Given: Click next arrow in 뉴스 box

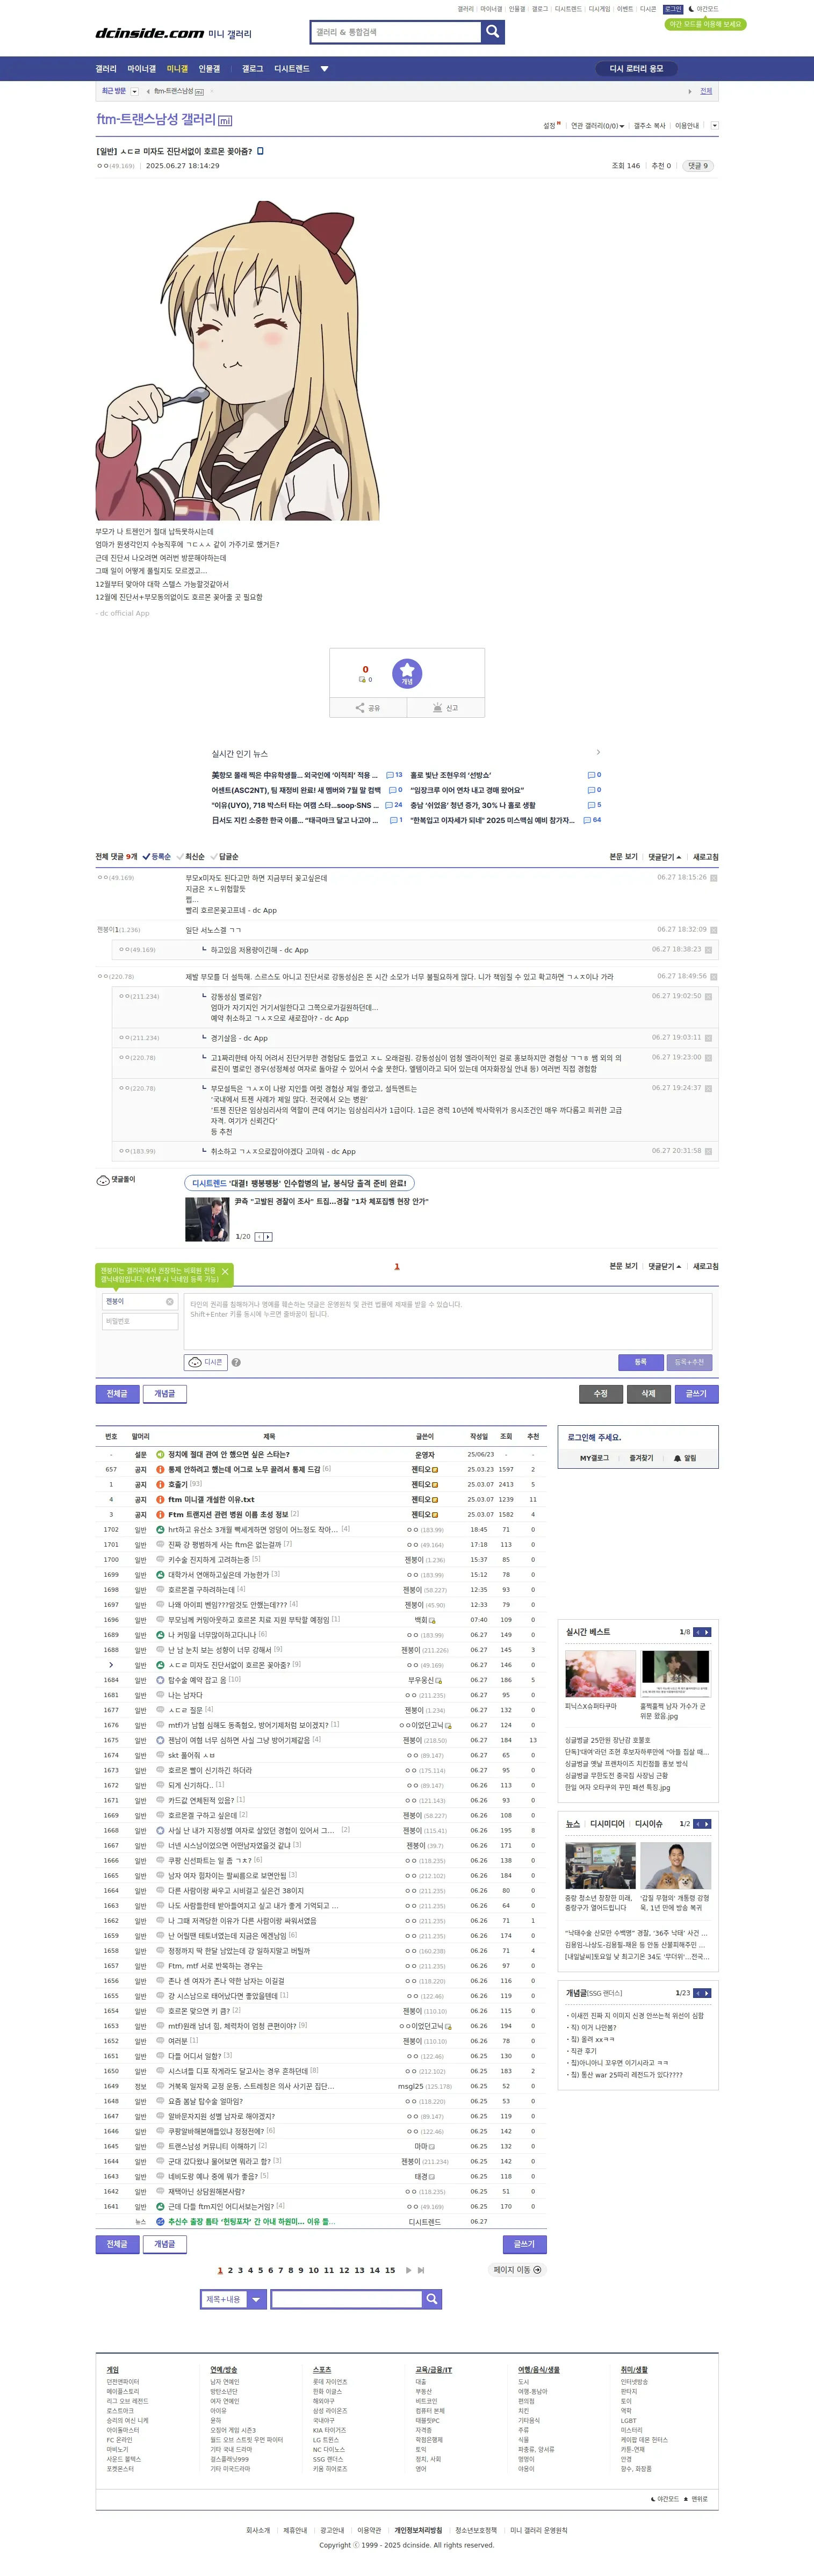Looking at the screenshot, I should pos(707,1824).
